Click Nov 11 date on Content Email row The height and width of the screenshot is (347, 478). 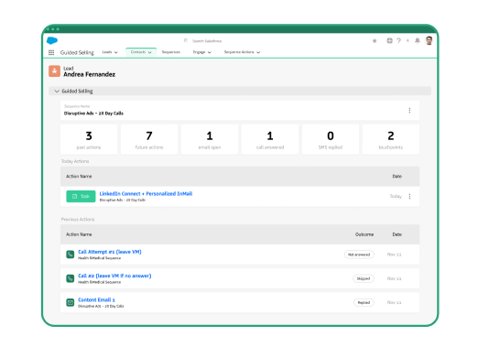[x=394, y=302]
